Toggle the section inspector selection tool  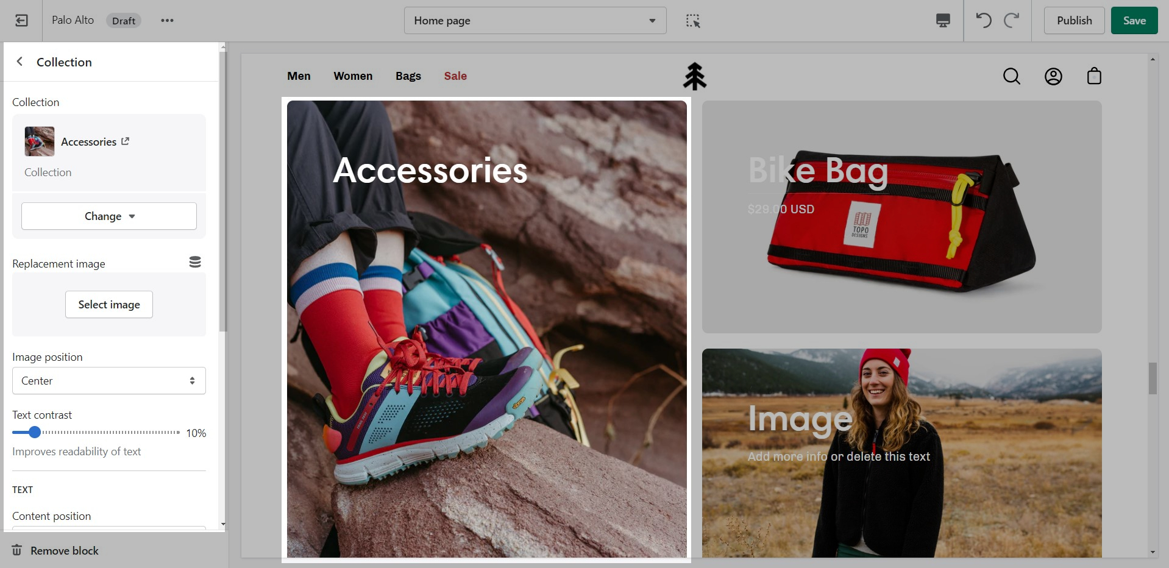pos(693,21)
